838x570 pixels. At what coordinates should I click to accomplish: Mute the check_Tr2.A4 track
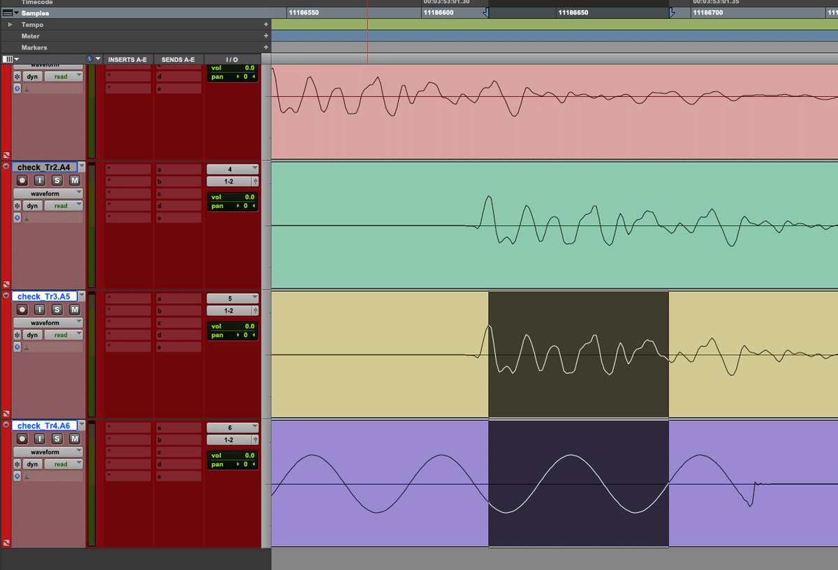coord(74,180)
